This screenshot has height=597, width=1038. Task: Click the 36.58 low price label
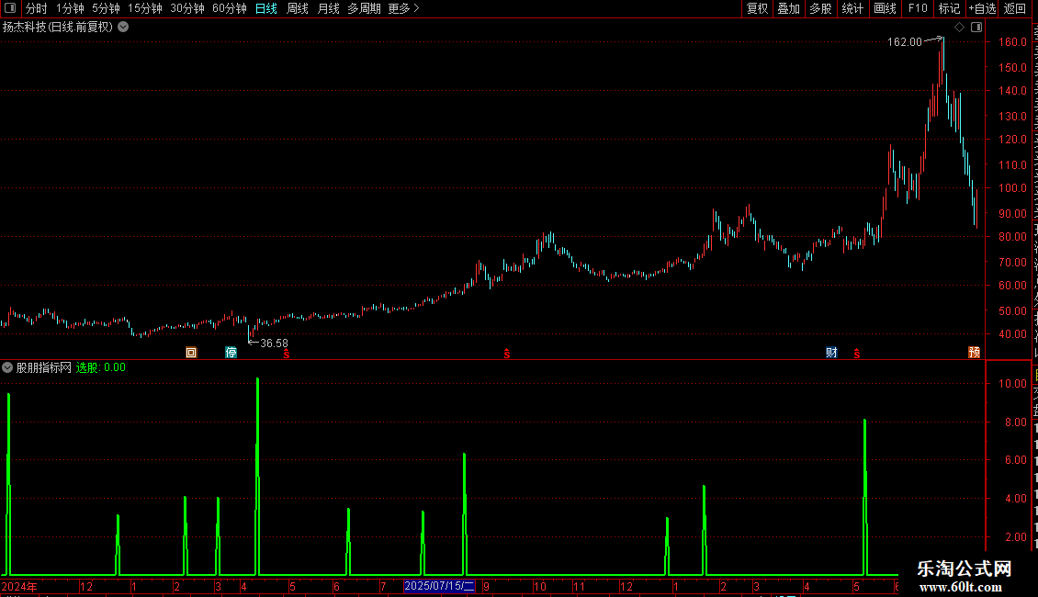tap(274, 343)
